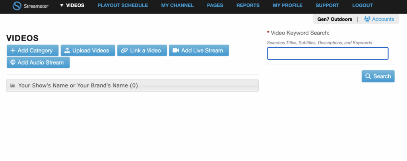Click the Streamotor logo icon
407x161 pixels.
17,6
